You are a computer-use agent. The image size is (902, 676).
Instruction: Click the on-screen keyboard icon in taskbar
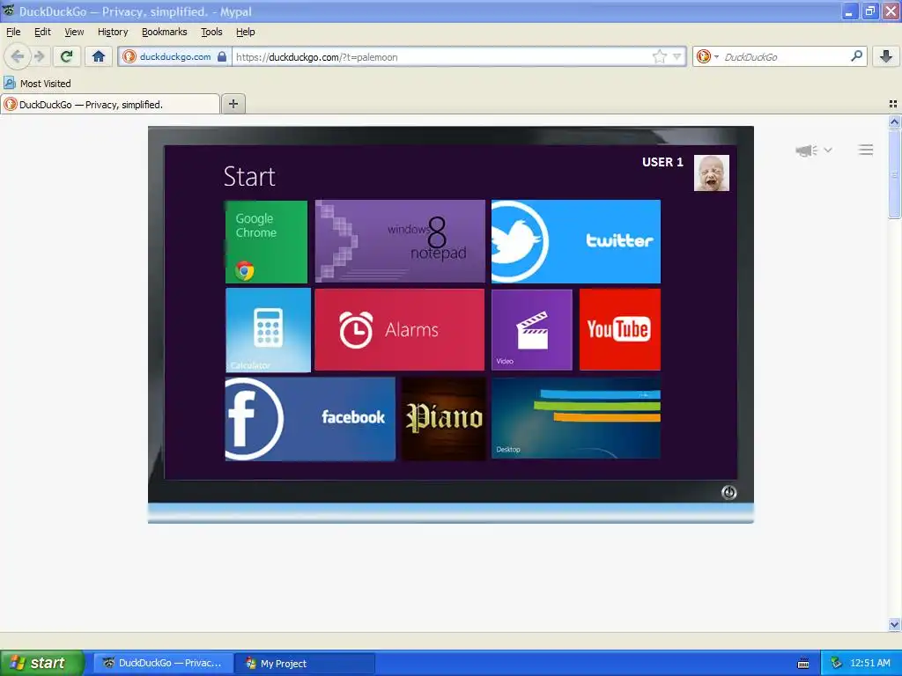tap(803, 664)
